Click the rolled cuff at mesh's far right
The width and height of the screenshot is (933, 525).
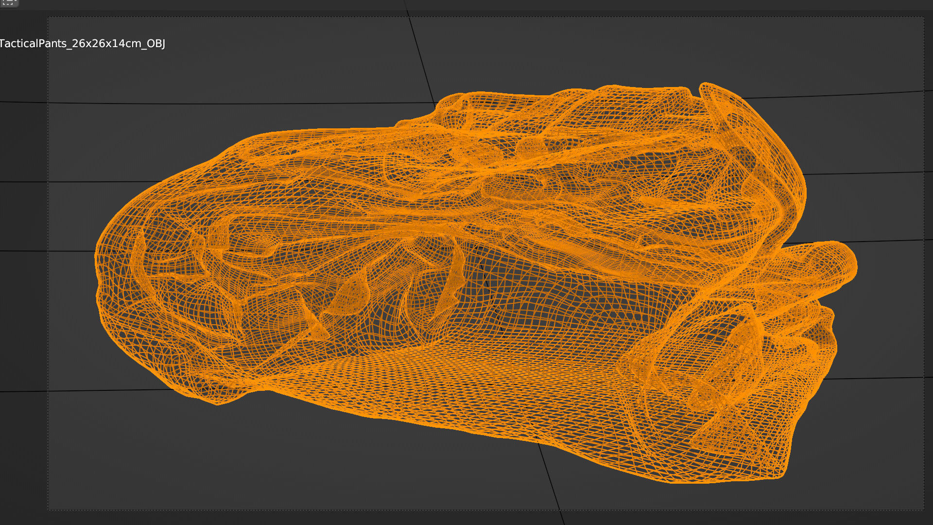click(x=826, y=265)
